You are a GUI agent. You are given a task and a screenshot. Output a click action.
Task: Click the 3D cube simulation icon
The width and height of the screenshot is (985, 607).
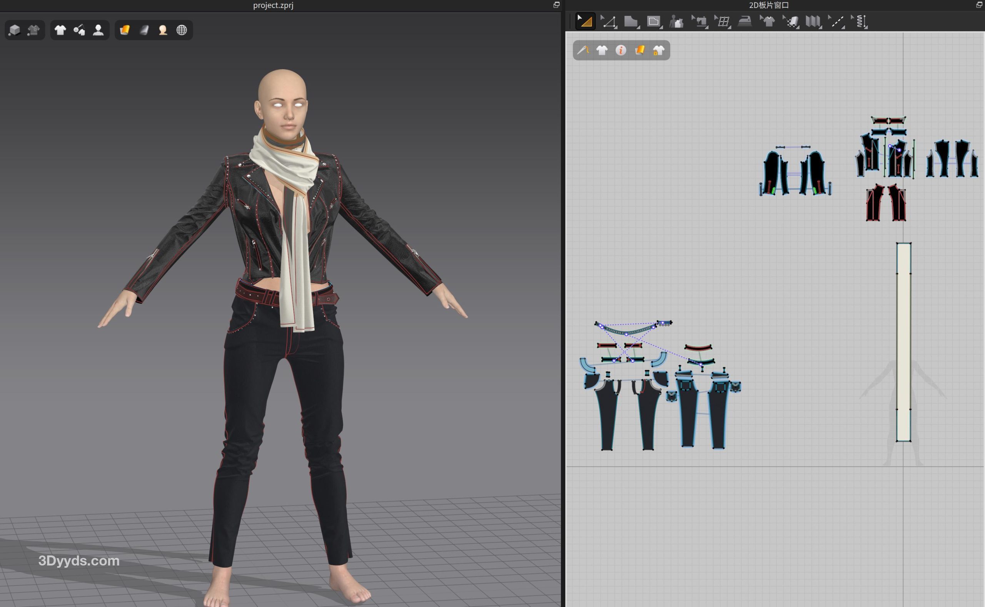click(15, 30)
